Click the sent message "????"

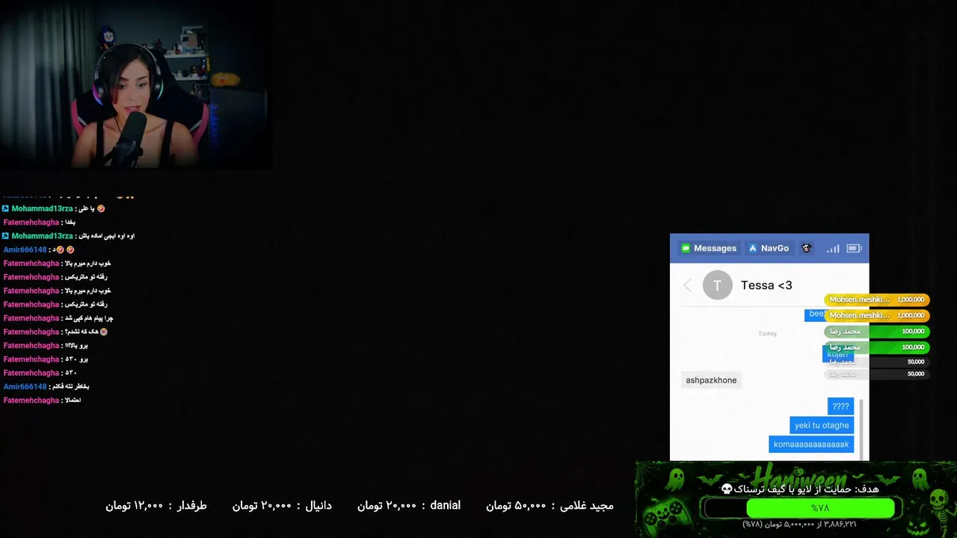tap(840, 406)
